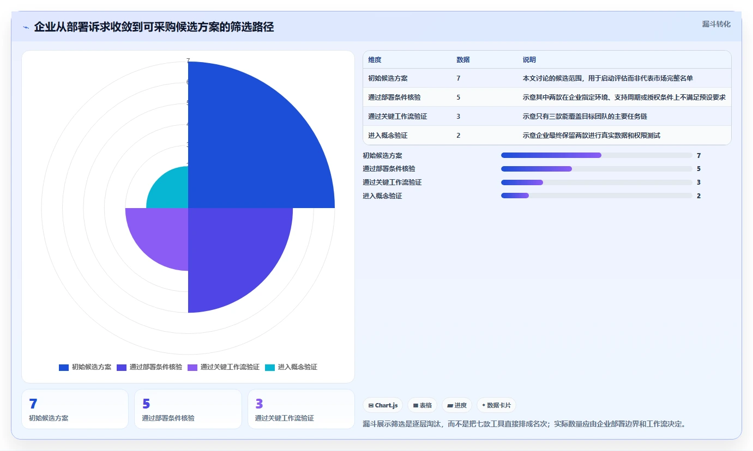
Task: Click the 进入概念验证 label in the progress list
Action: click(382, 196)
